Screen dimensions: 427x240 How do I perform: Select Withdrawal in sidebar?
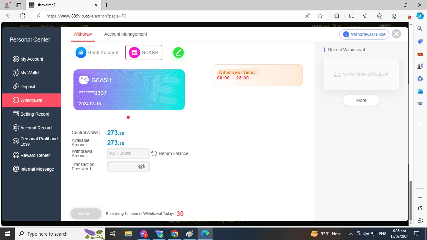31,100
